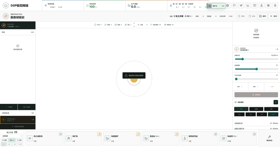Click the 复制 copy button
Image resolution: width=280 pixels, height=147 pixels.
tap(241, 16)
